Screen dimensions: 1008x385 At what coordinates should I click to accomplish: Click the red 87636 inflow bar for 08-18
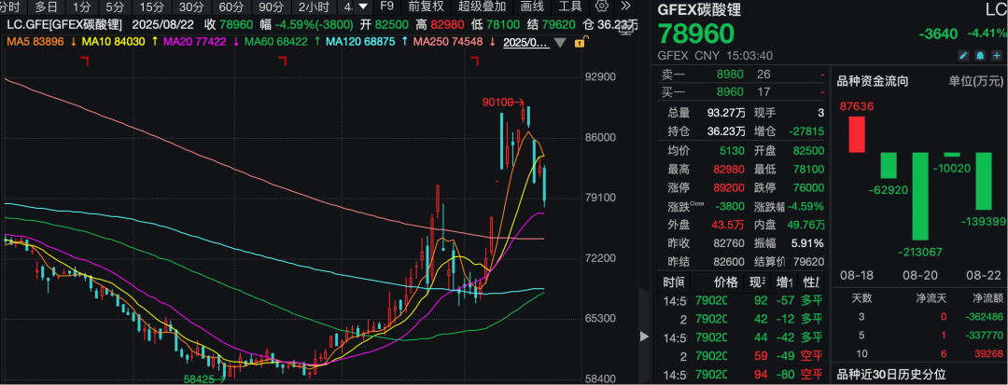pos(857,135)
